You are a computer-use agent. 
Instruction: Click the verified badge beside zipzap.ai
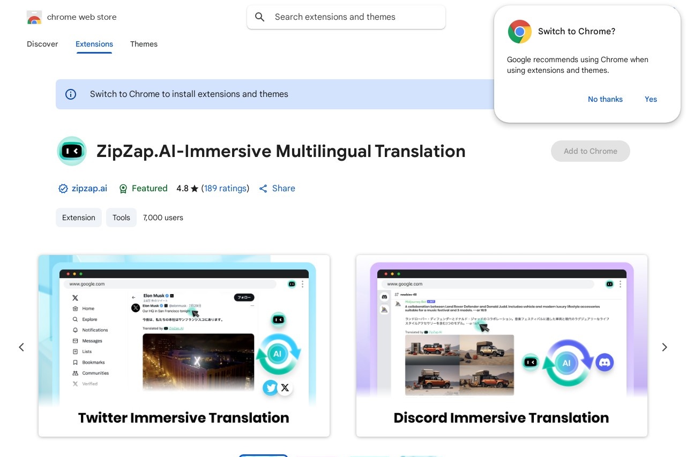(63, 189)
